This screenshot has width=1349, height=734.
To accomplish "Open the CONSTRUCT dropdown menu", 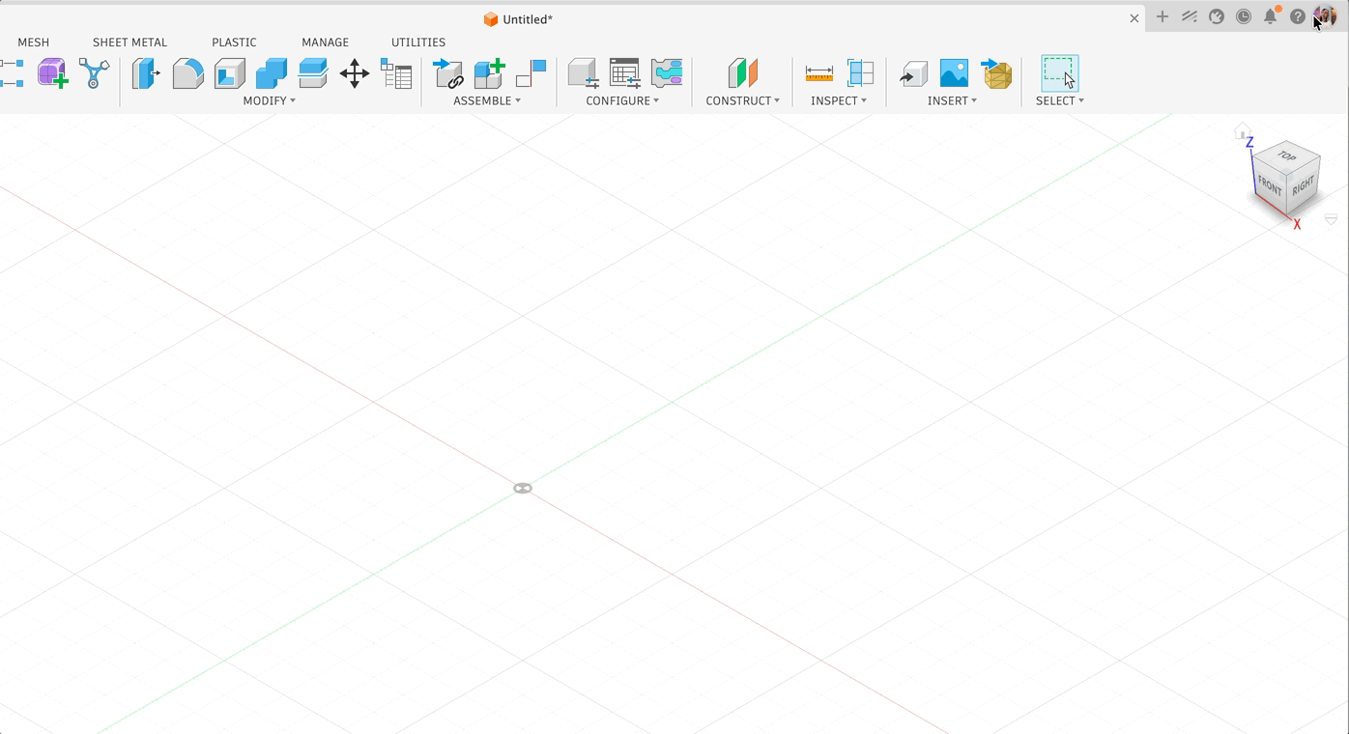I will (x=743, y=100).
